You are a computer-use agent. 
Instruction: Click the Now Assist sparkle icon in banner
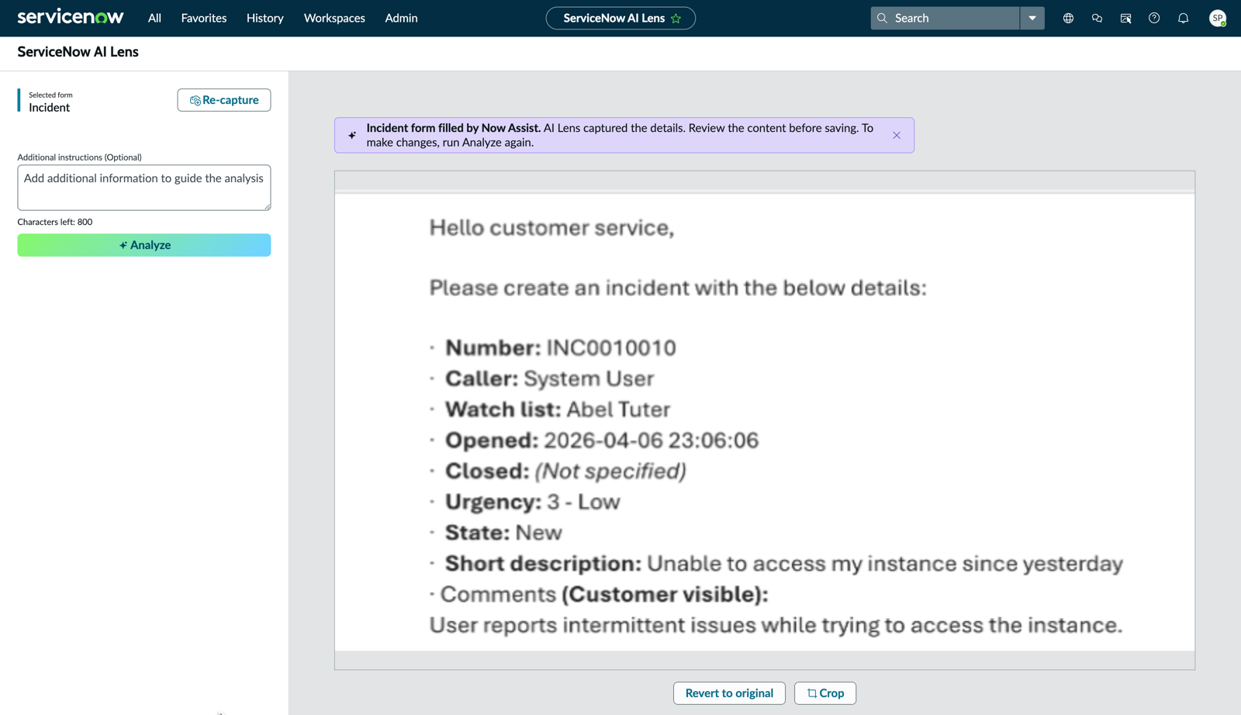[x=352, y=135]
